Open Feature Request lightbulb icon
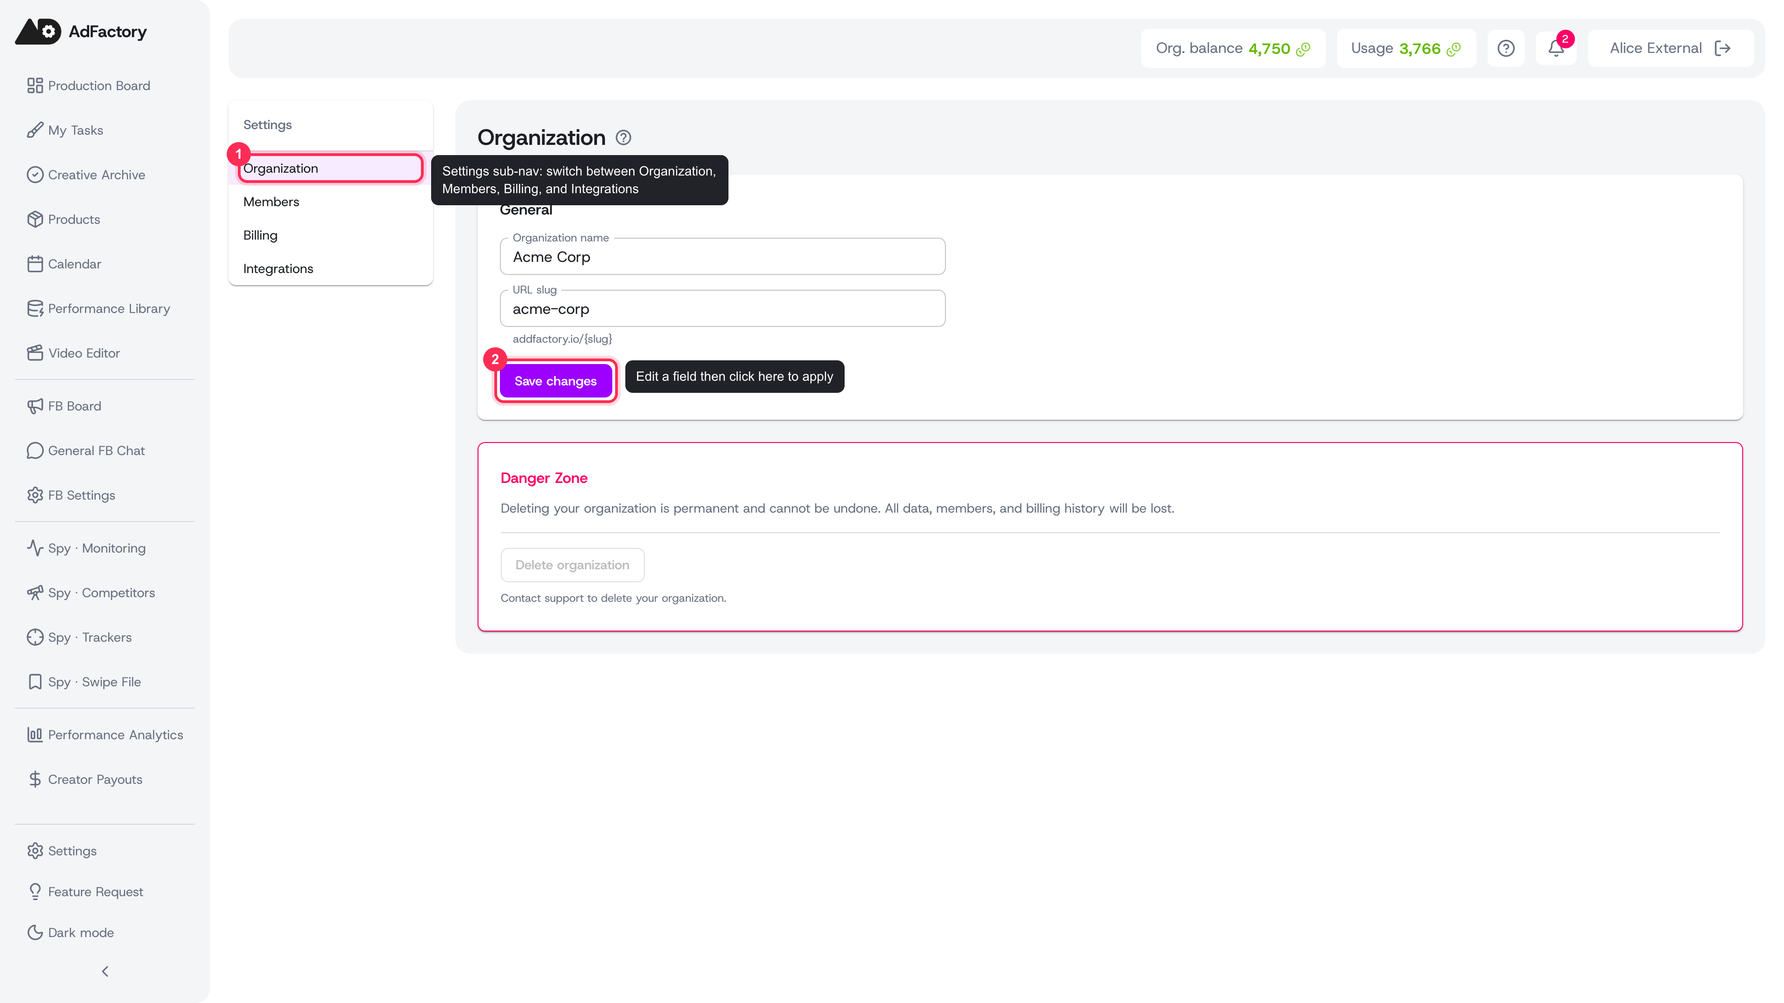Image resolution: width=1784 pixels, height=1003 pixels. click(35, 892)
